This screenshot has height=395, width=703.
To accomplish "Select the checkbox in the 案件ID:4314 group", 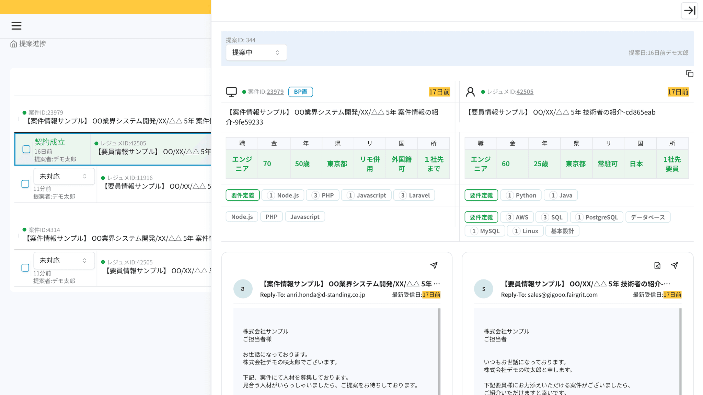I will [x=25, y=268].
